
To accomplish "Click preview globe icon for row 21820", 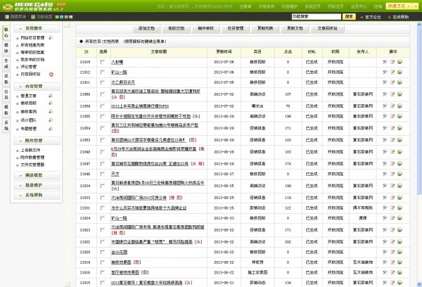I will 399,252.
